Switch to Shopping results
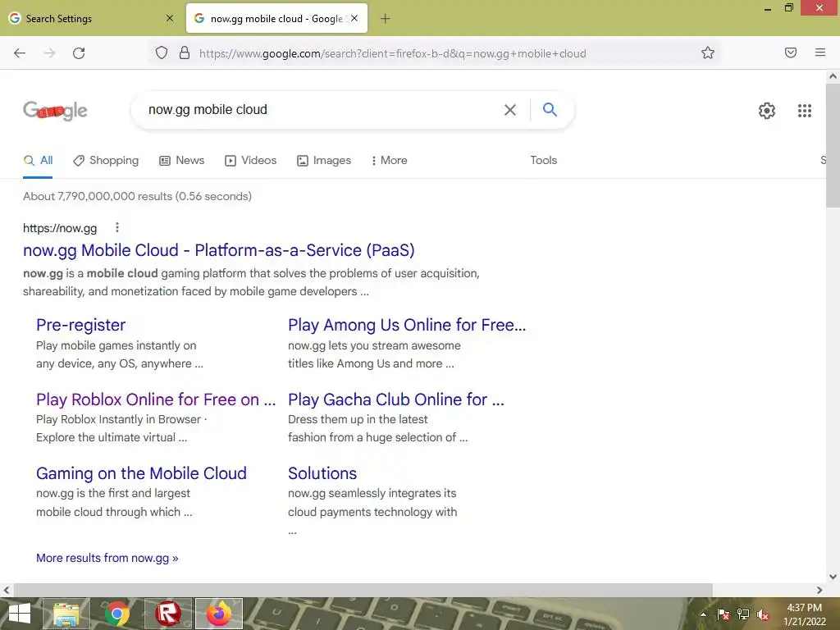Screen dimensions: 840x630 (106, 160)
